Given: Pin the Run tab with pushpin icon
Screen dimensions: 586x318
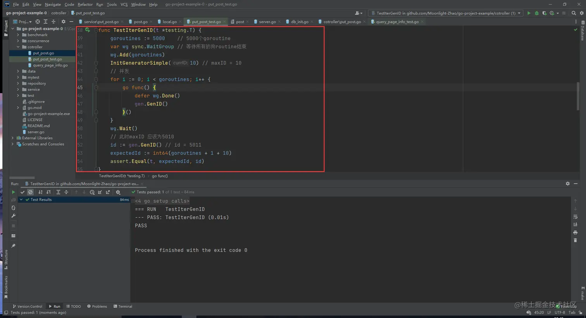Looking at the screenshot, I should 13,246.
